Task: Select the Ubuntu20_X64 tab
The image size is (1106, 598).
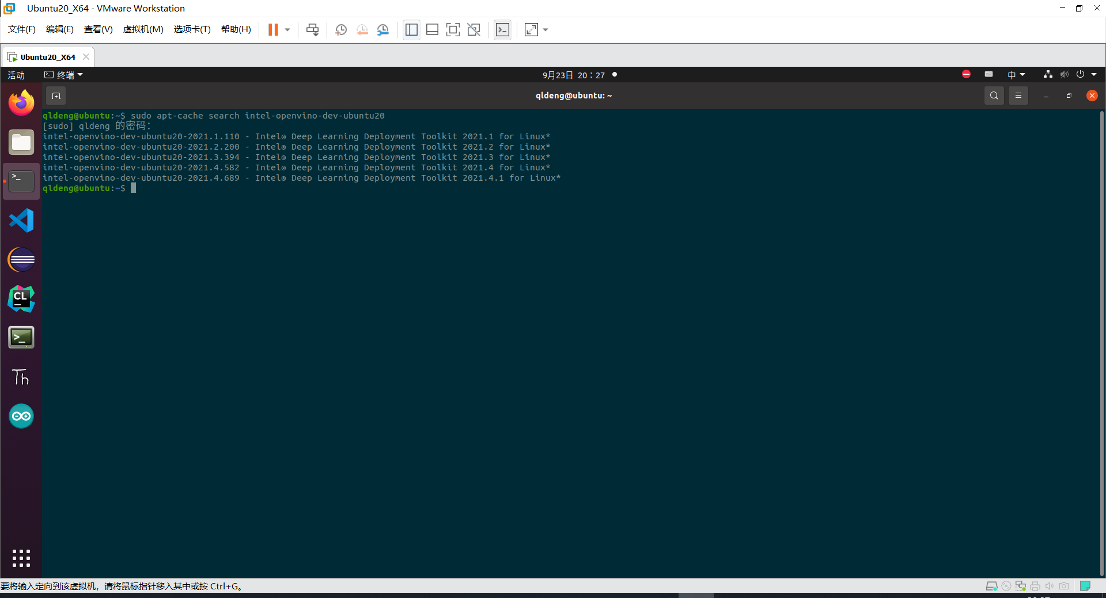Action: pos(48,57)
